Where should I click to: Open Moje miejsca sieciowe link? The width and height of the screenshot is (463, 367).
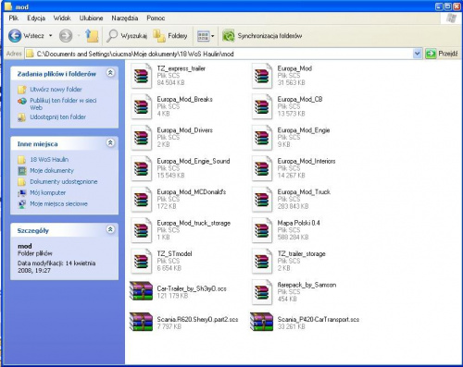point(58,204)
